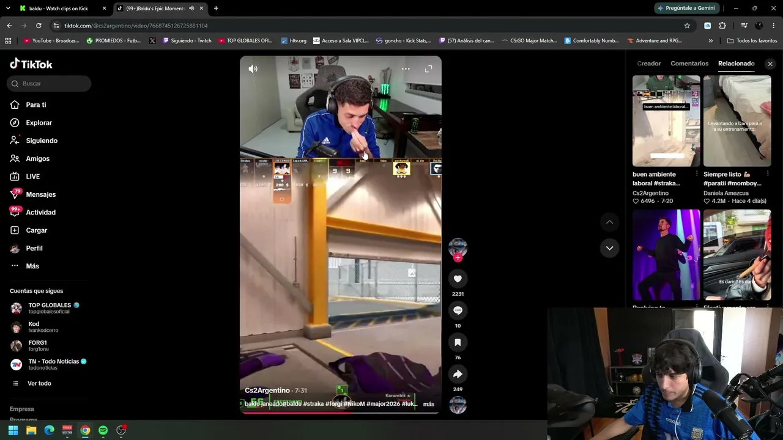Open the Chrome extensions puzzle icon
The image size is (783, 440).
pyautogui.click(x=722, y=26)
